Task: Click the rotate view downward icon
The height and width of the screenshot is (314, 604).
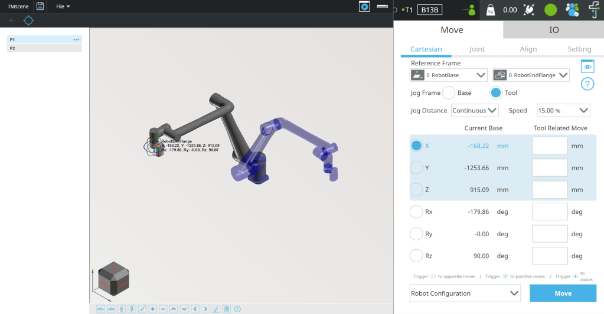Action: tap(132, 309)
